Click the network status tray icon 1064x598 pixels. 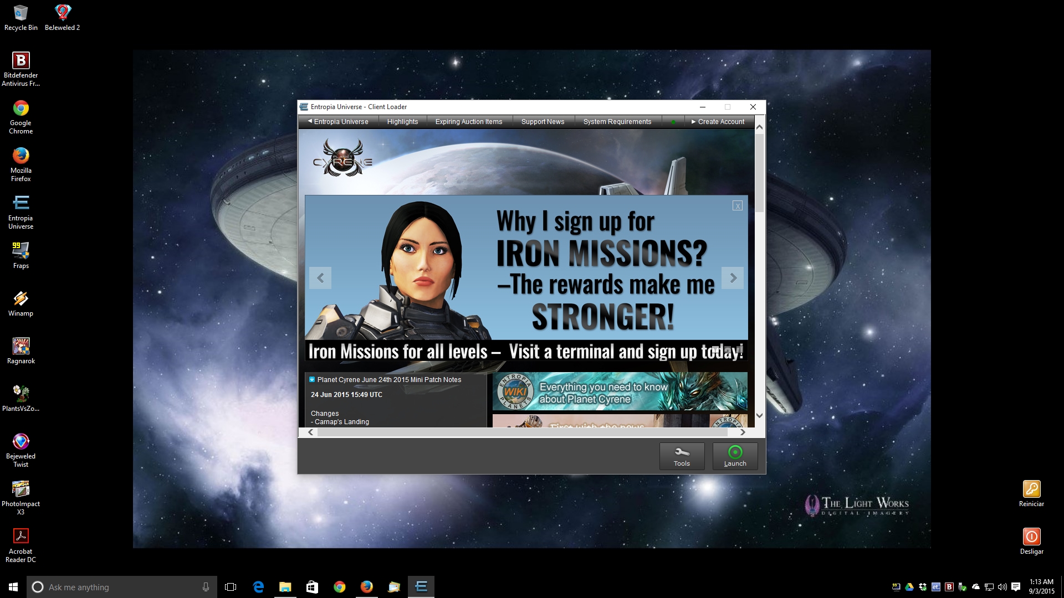[x=989, y=587]
